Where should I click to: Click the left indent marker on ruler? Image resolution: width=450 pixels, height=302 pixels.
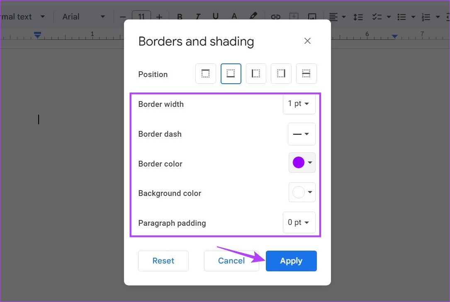[x=38, y=35]
